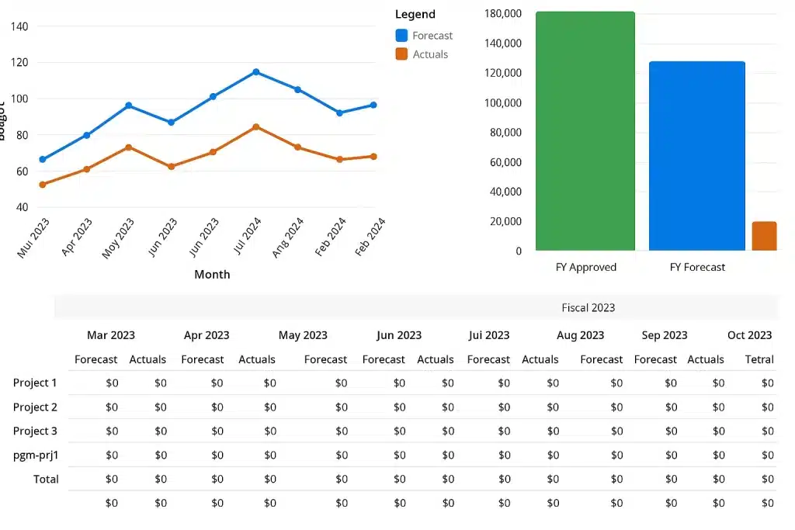Screen dimensions: 795x530
Task: Select the pgm-prj1 row label
Action: 36,456
